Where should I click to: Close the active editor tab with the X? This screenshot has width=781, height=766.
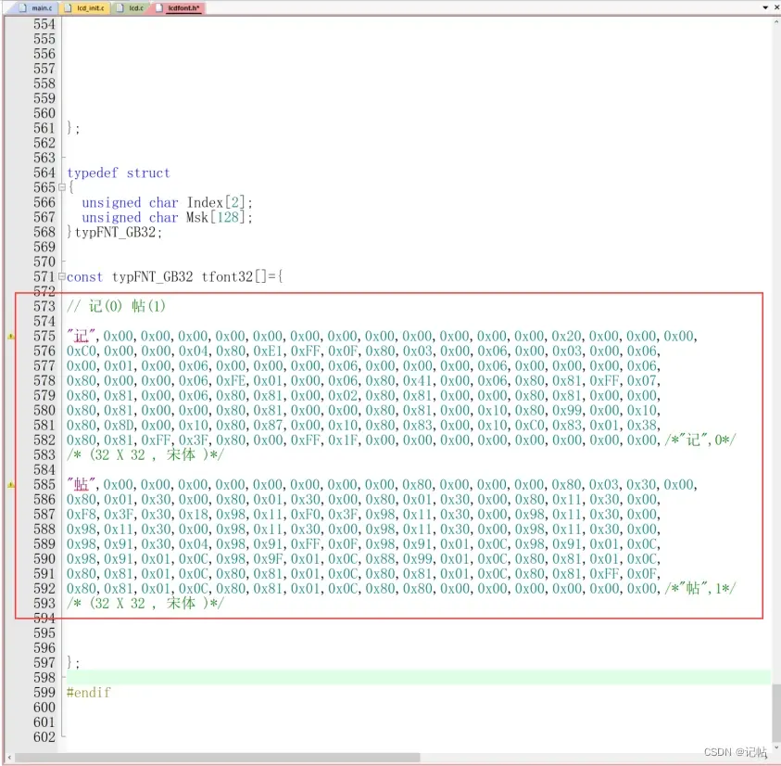point(775,7)
